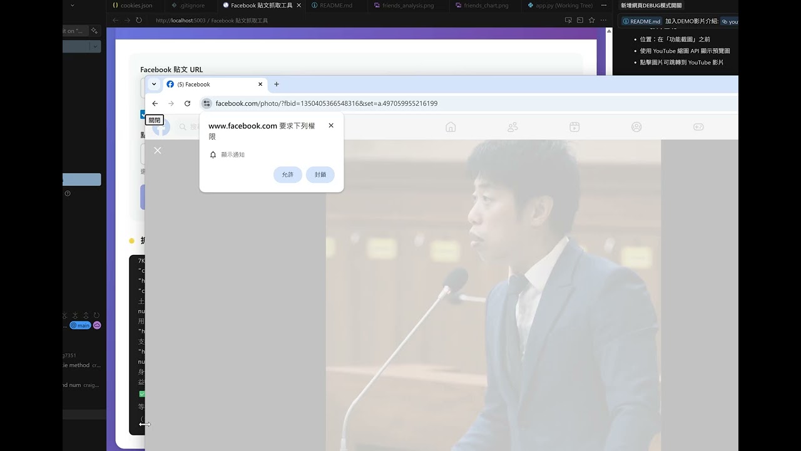Open a new Chrome tab with plus button
This screenshot has height=451, width=801.
[x=277, y=84]
